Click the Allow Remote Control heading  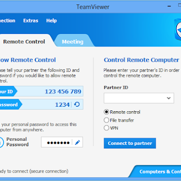click(28, 60)
